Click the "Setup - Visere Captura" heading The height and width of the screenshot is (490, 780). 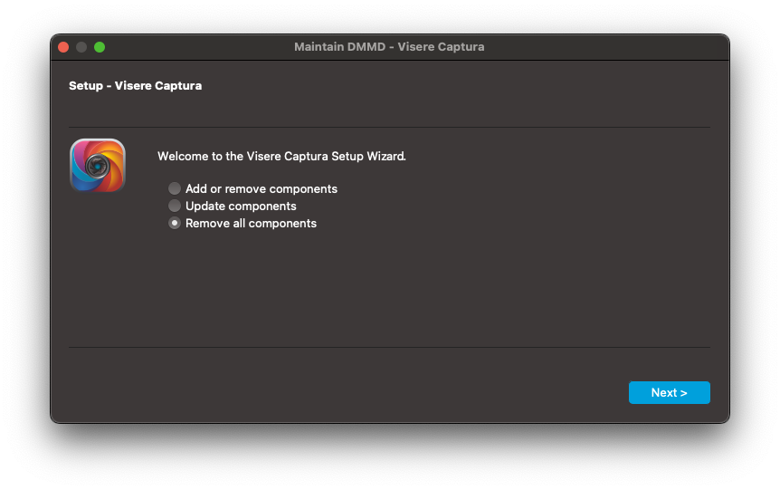[x=136, y=86]
